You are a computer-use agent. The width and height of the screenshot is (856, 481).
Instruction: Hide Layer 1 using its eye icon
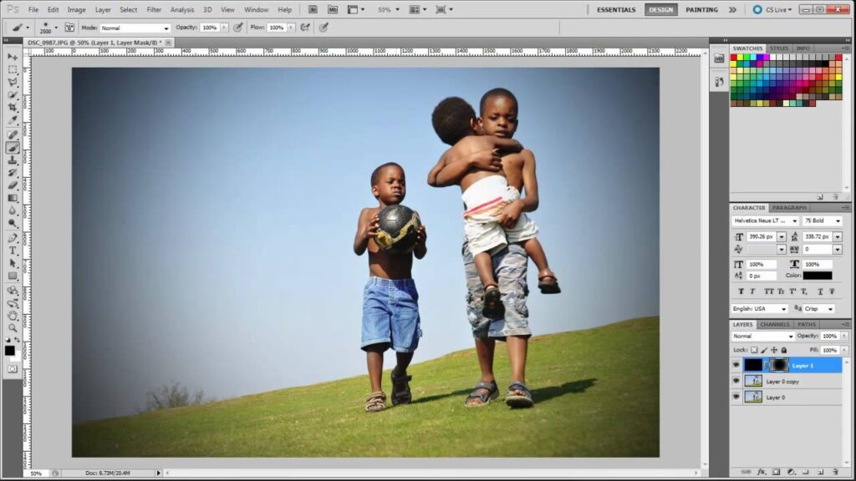pyautogui.click(x=736, y=365)
